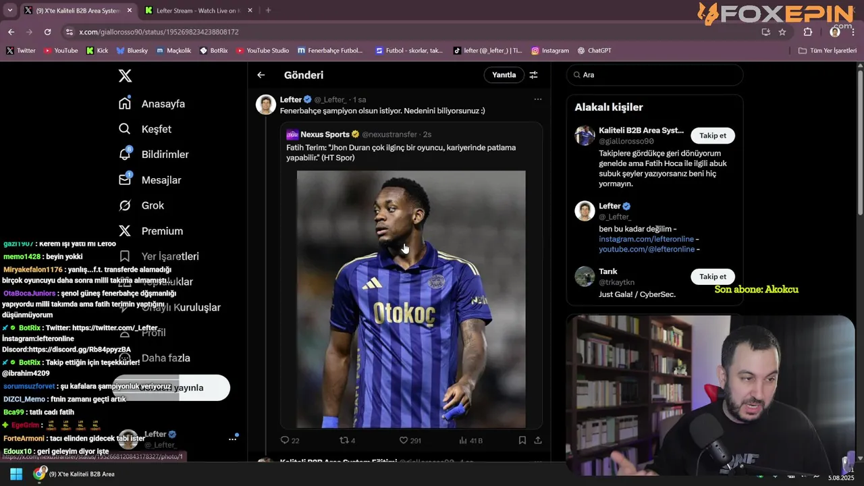Viewport: 864px width, 486px height.
Task: Open Tarık's profile in Alakalı kişiler
Action: [x=608, y=271]
